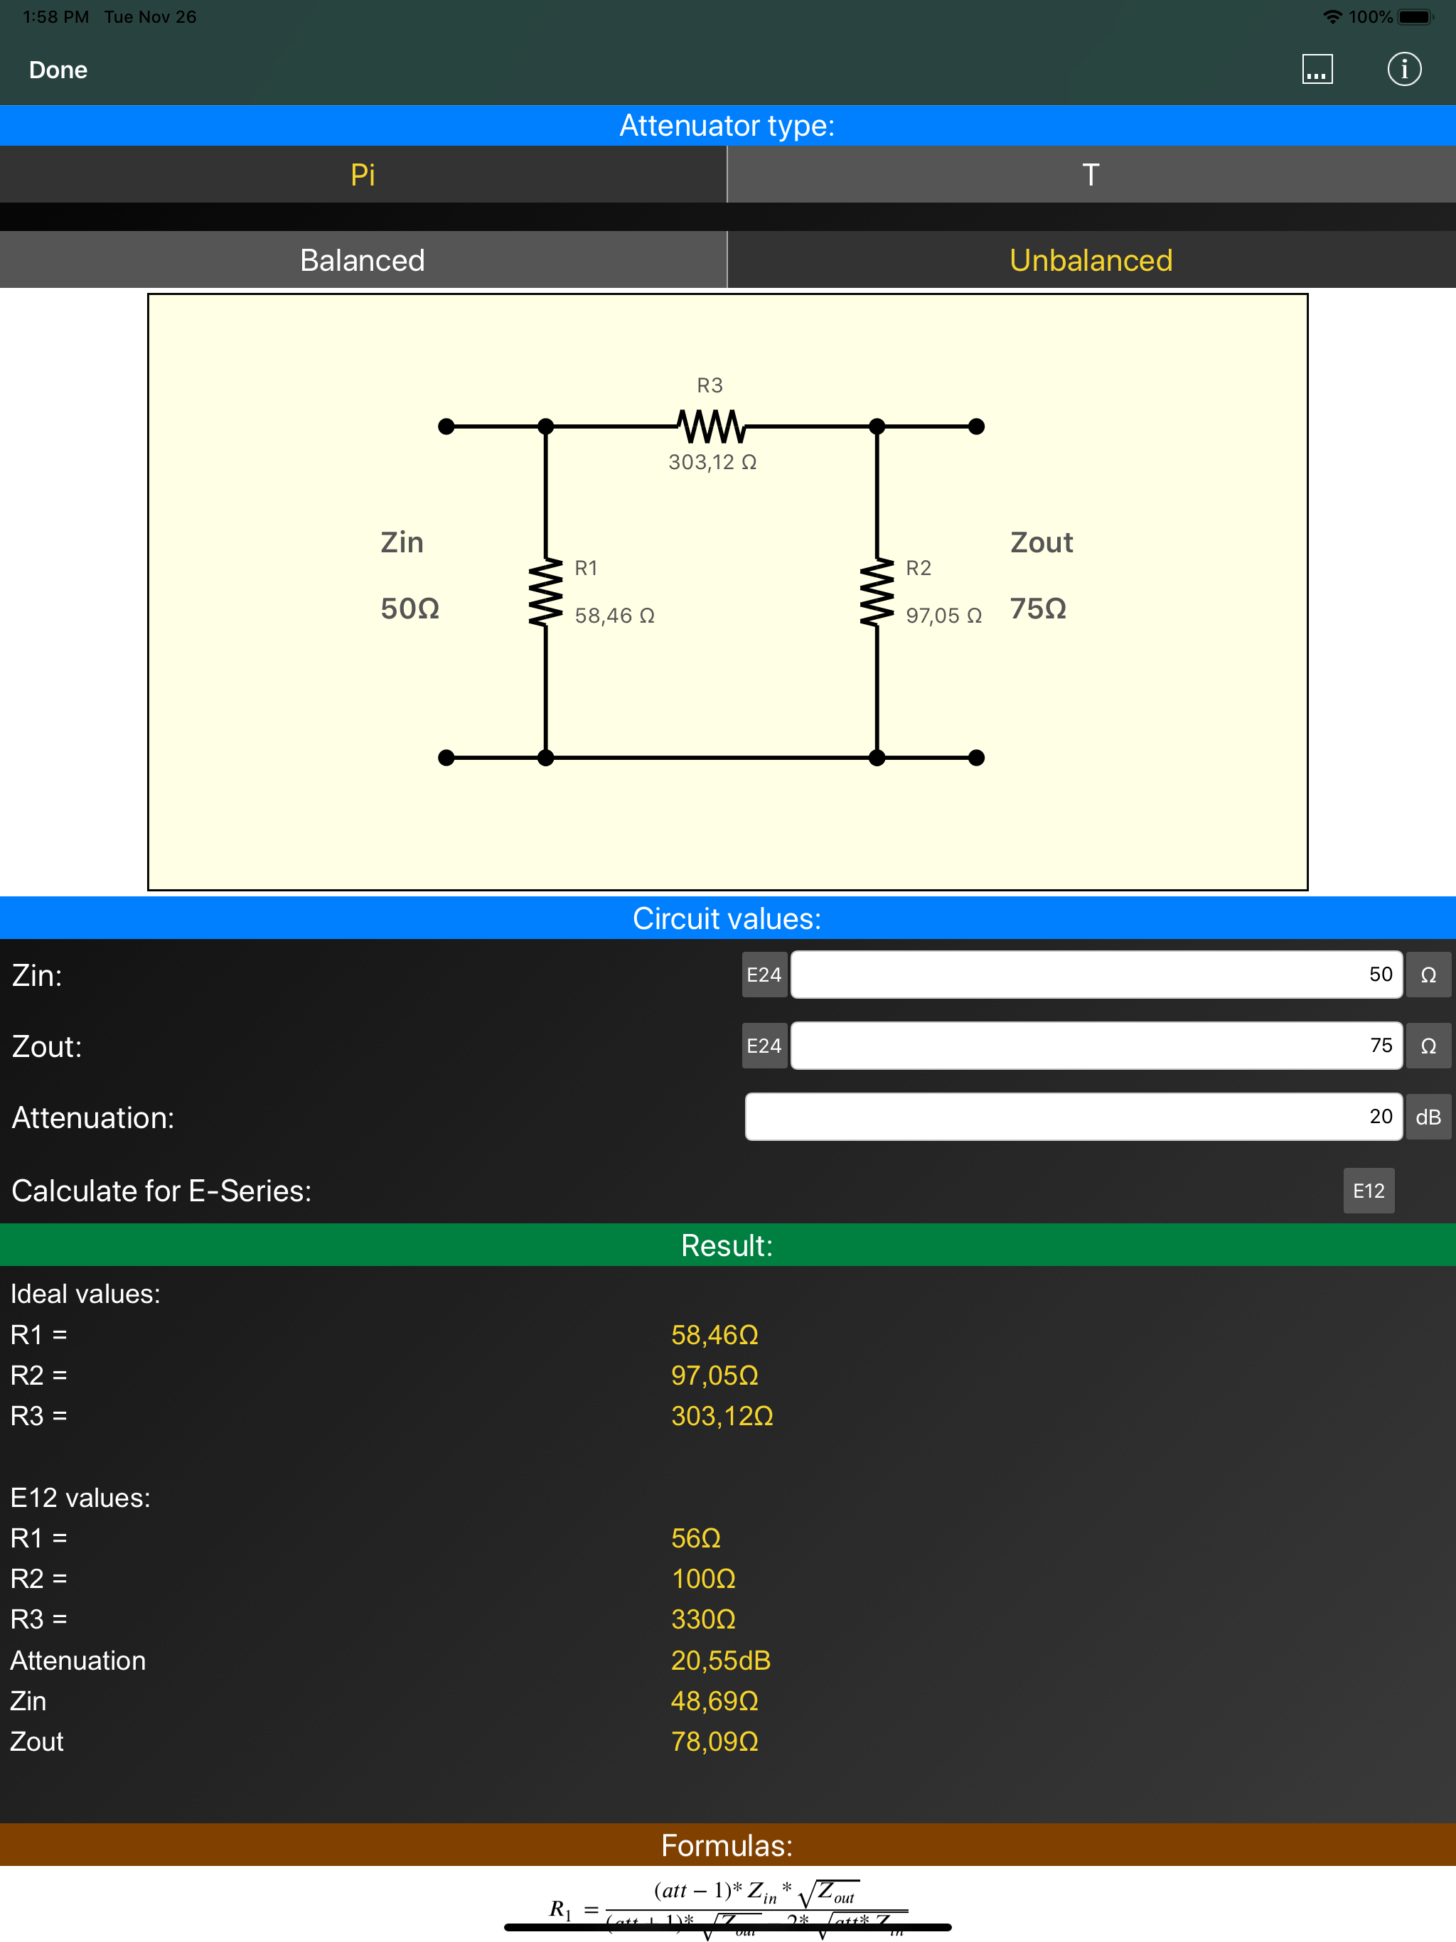Change the Zout ohm unit

(x=1428, y=1046)
